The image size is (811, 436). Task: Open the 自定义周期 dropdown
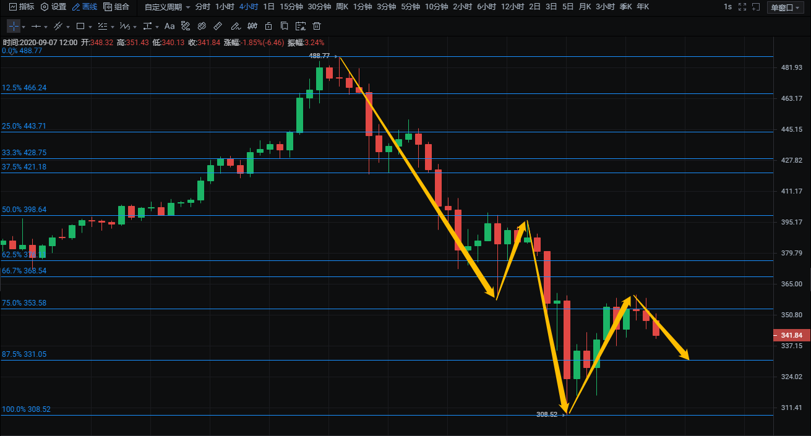[x=167, y=7]
